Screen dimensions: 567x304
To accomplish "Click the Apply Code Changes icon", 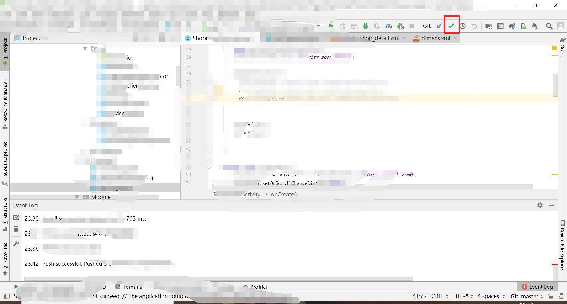I will (x=354, y=26).
